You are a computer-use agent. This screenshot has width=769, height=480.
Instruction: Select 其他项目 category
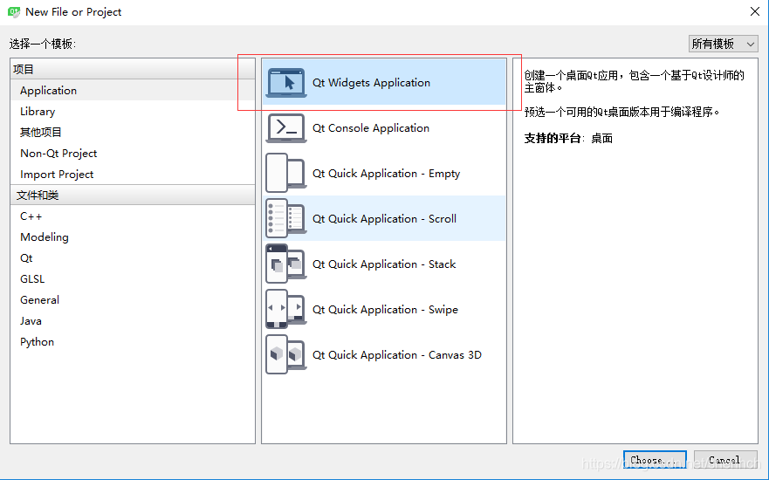point(133,133)
